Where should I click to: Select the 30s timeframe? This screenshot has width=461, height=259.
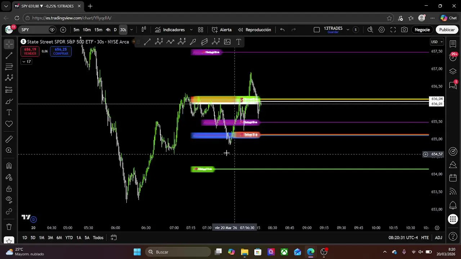(123, 30)
